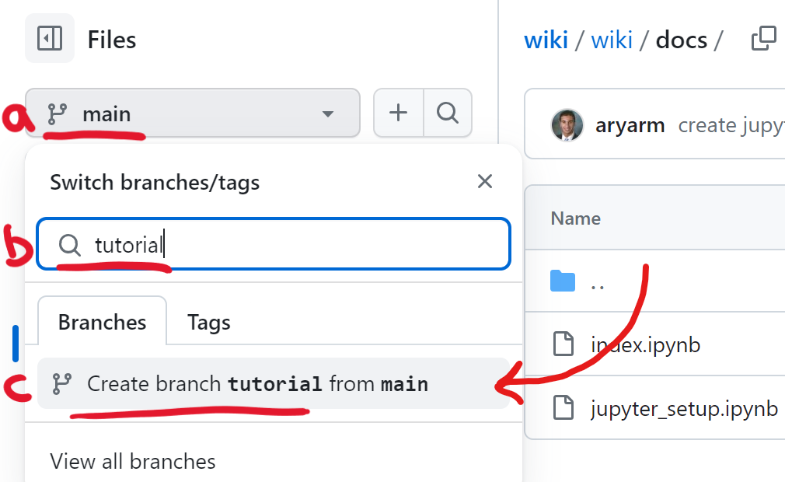Viewport: 785px width, 482px height.
Task: Open aryarm author name link
Action: (x=630, y=125)
